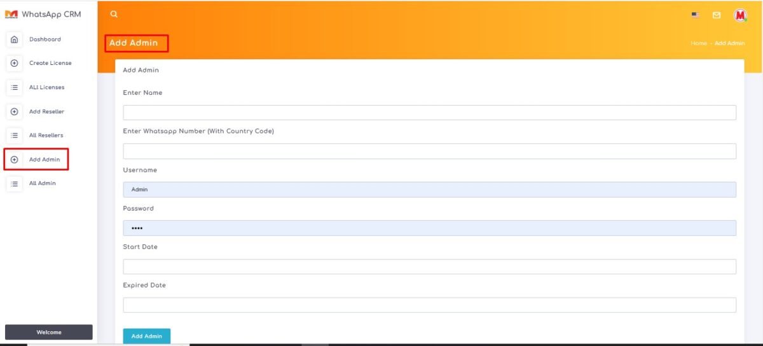763x346 pixels.
Task: Click the All Licenses list icon
Action: tap(14, 87)
